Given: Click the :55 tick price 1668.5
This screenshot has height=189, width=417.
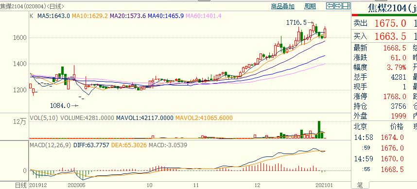Looking at the screenshot, I should 393,170.
